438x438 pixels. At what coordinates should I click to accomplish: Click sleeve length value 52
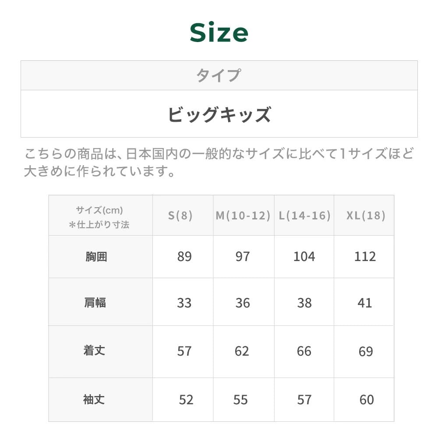[186, 400]
